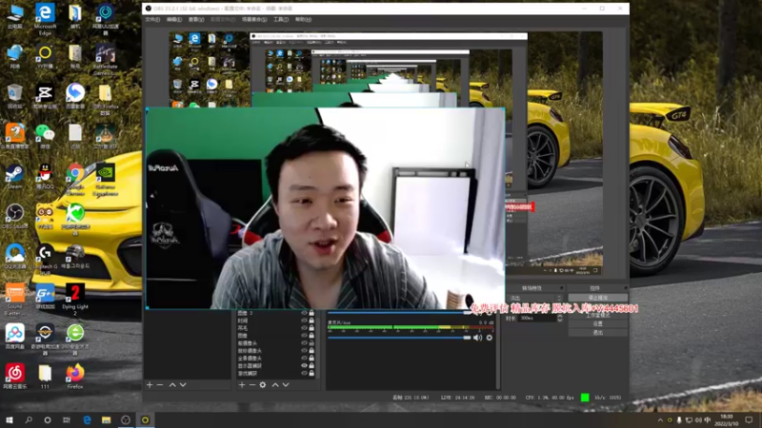Open the folder named 111 on the desktop
The height and width of the screenshot is (428, 762).
click(45, 377)
